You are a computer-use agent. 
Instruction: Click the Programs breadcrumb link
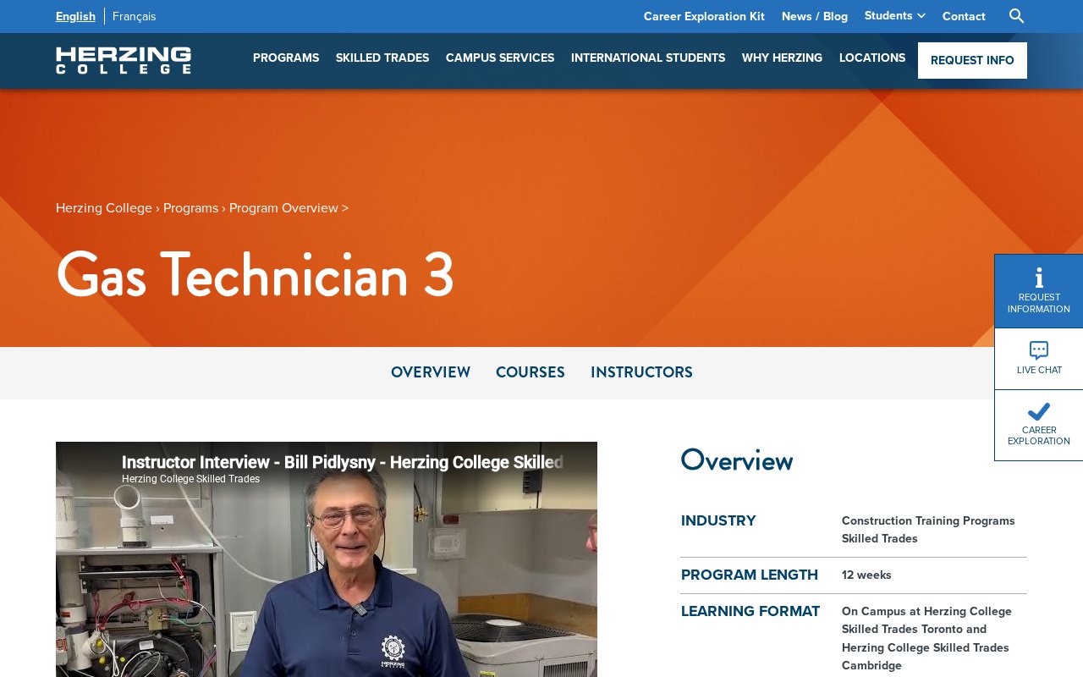[190, 207]
